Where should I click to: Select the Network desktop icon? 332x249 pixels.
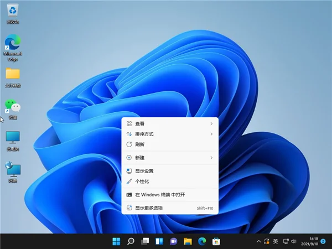pyautogui.click(x=13, y=172)
